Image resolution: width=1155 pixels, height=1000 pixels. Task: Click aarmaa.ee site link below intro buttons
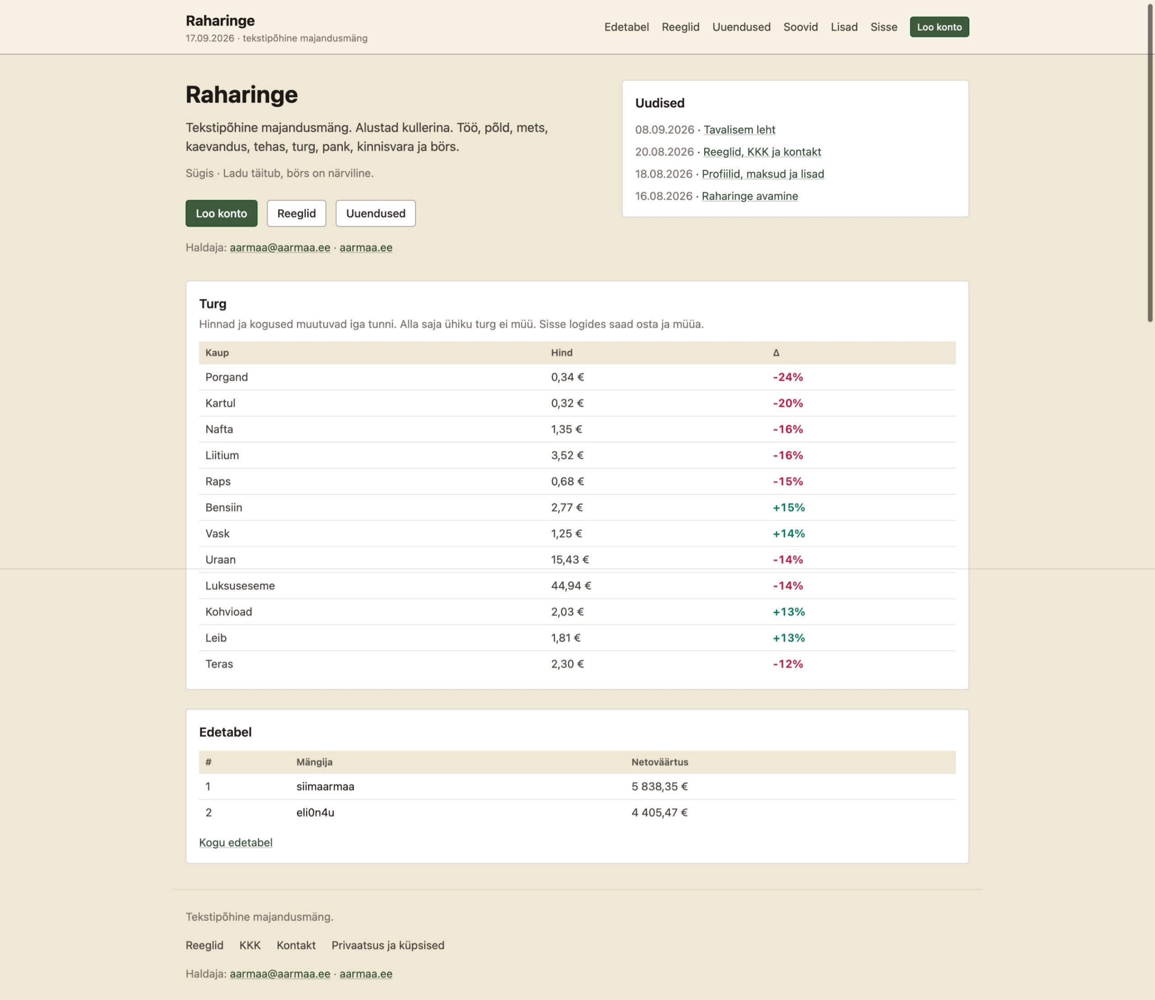[366, 247]
